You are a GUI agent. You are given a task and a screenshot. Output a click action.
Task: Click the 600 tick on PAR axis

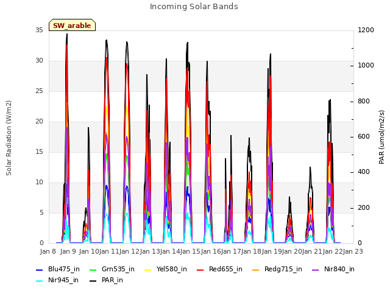[x=364, y=136]
